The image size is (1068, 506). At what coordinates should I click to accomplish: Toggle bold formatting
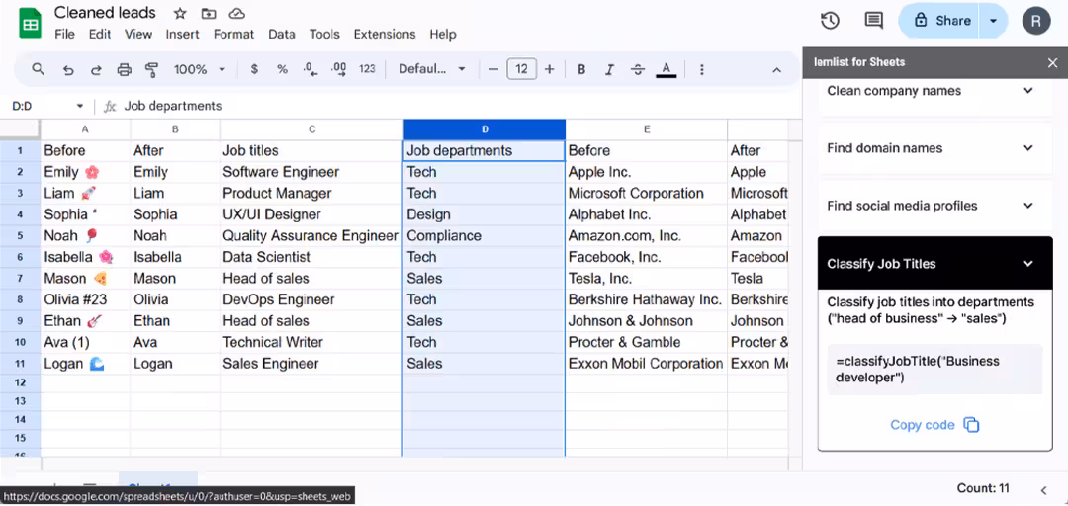click(581, 69)
